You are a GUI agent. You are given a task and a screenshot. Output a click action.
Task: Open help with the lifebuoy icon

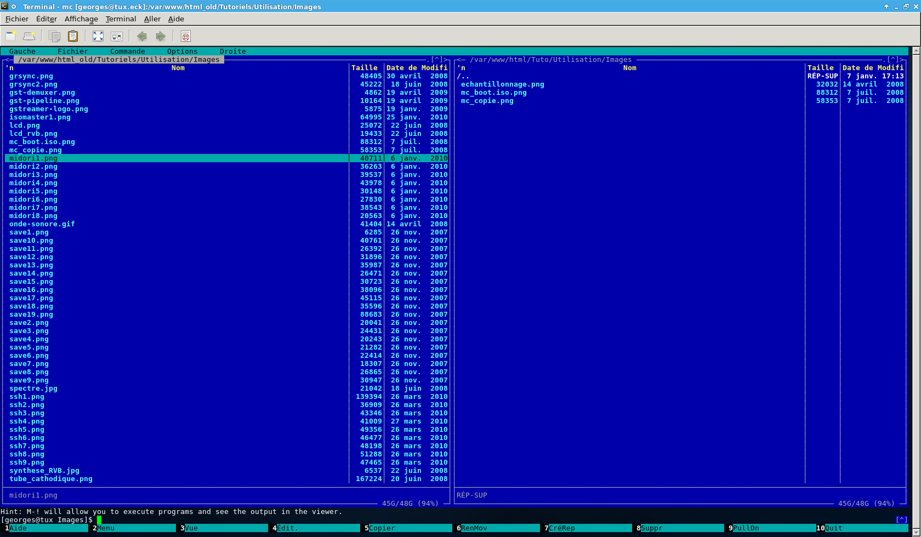[x=186, y=36]
